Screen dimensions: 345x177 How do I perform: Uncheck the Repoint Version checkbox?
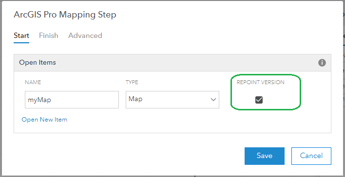259,100
